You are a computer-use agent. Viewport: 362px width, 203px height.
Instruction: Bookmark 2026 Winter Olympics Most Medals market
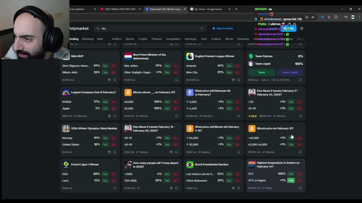[x=115, y=152]
